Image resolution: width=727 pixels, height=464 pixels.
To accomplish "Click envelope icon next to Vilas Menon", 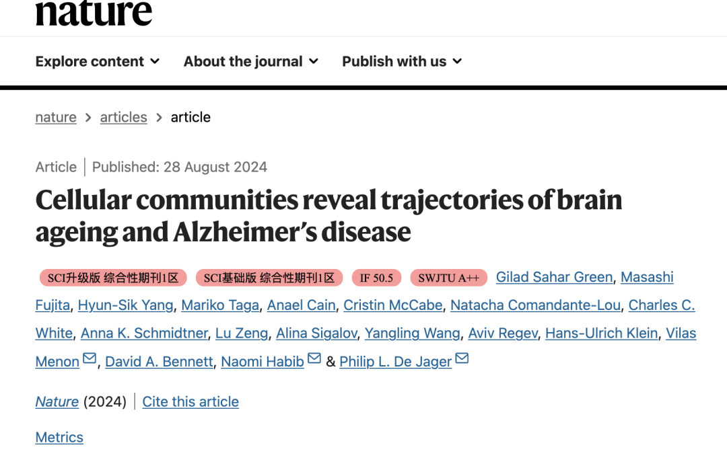I will click(90, 359).
